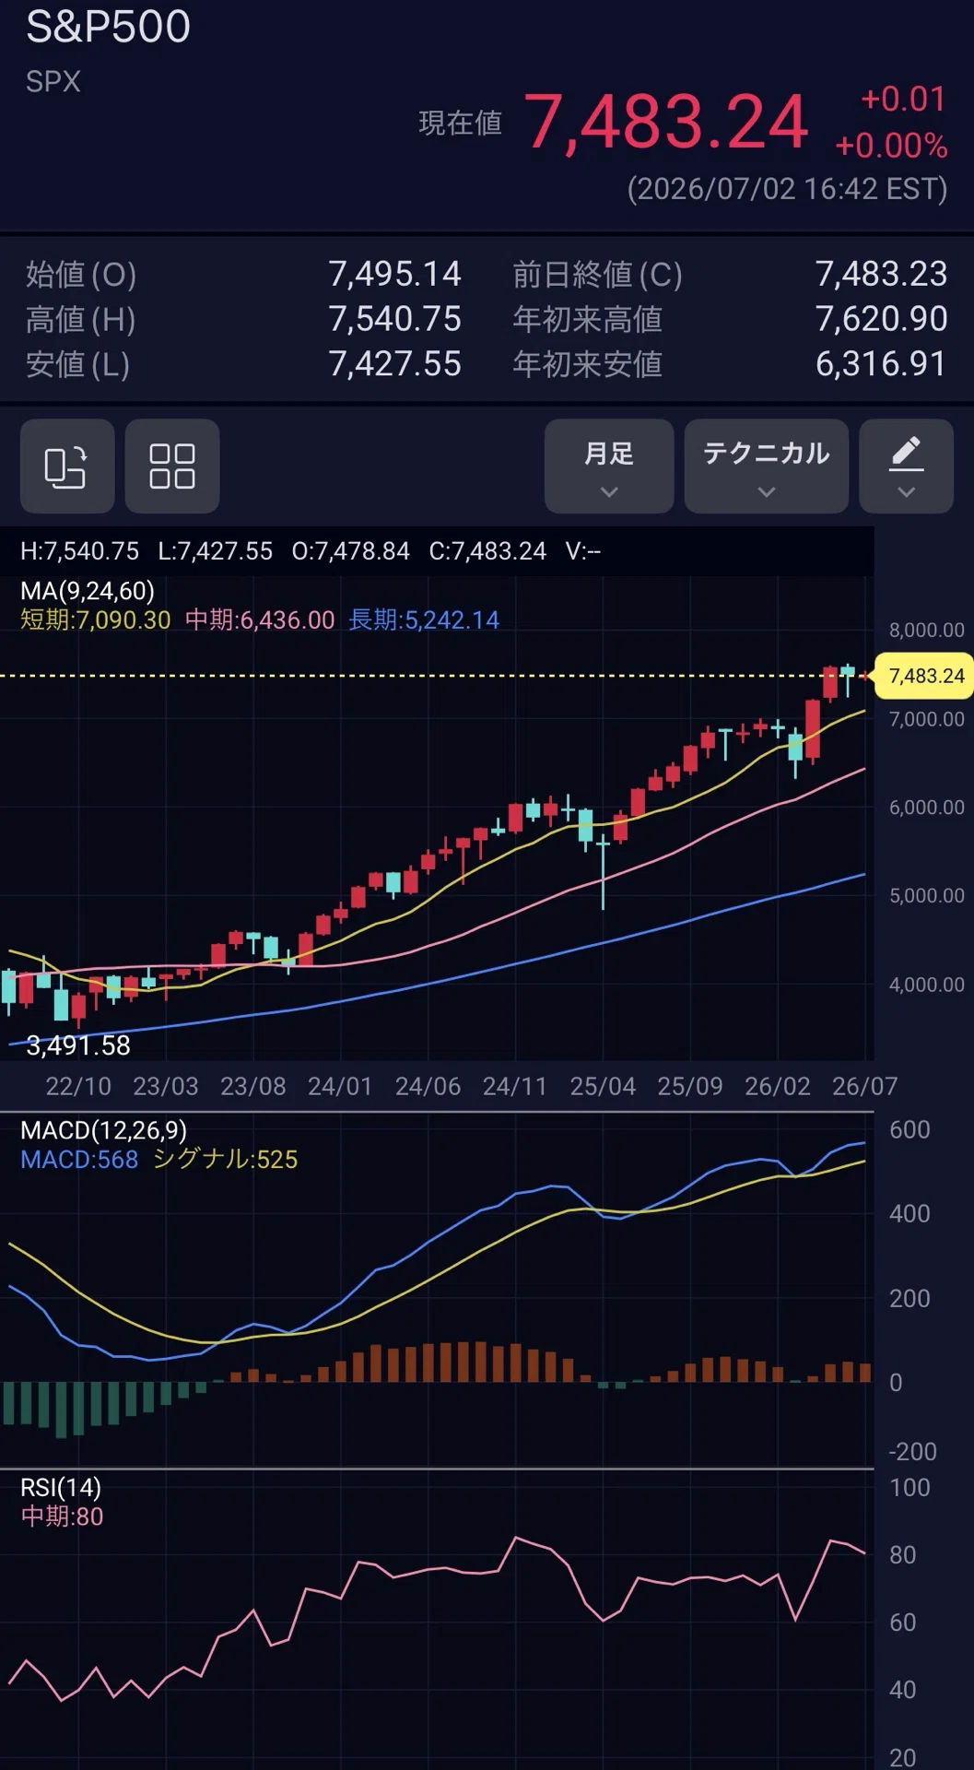Open the 月足 timeframe dropdown

click(x=609, y=466)
